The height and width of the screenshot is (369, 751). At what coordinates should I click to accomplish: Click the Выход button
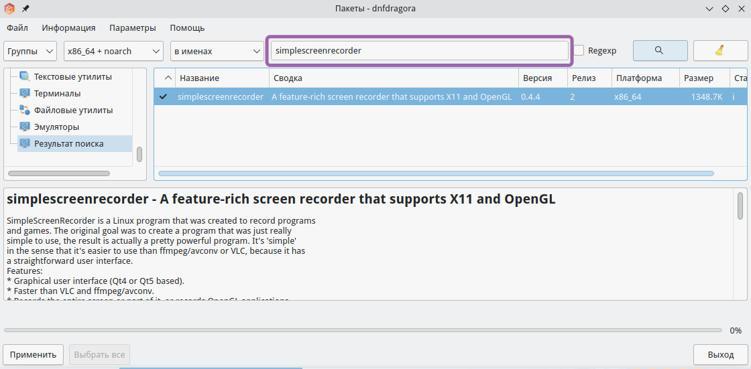point(720,354)
